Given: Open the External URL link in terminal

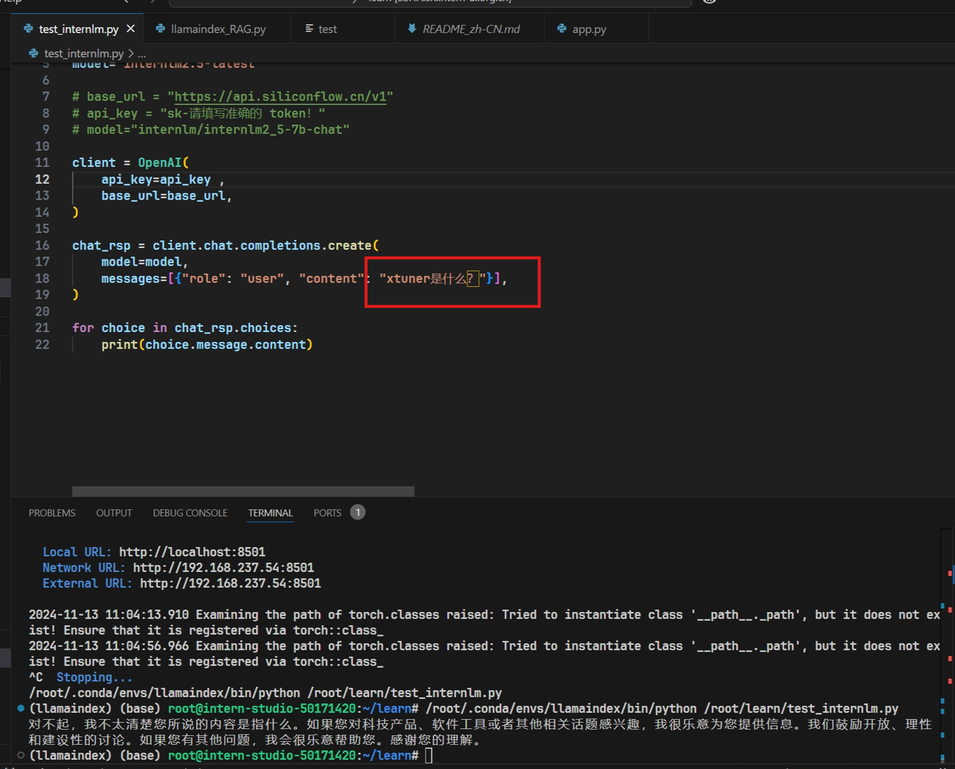Looking at the screenshot, I should tap(230, 583).
